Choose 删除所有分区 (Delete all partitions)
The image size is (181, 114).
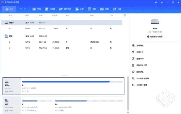139,65
